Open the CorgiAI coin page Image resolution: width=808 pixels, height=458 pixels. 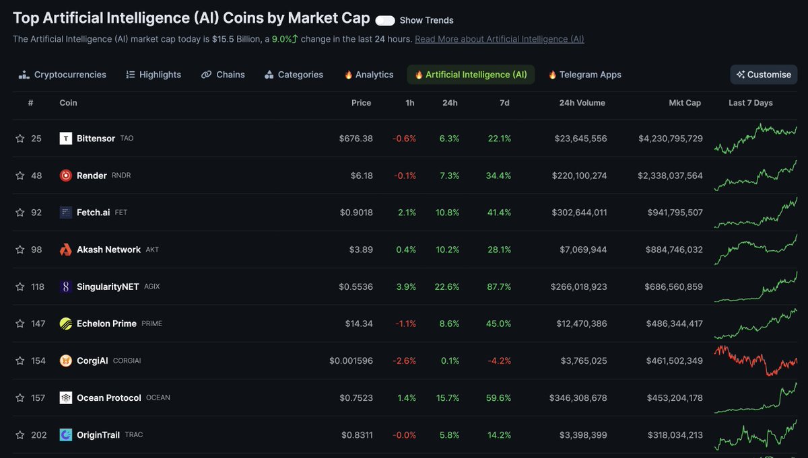pos(92,360)
